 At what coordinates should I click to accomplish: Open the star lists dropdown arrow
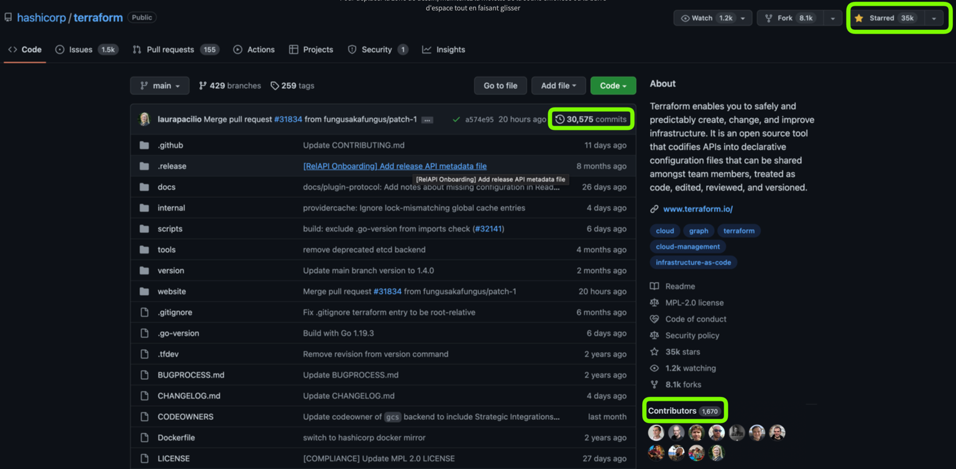pyautogui.click(x=934, y=19)
